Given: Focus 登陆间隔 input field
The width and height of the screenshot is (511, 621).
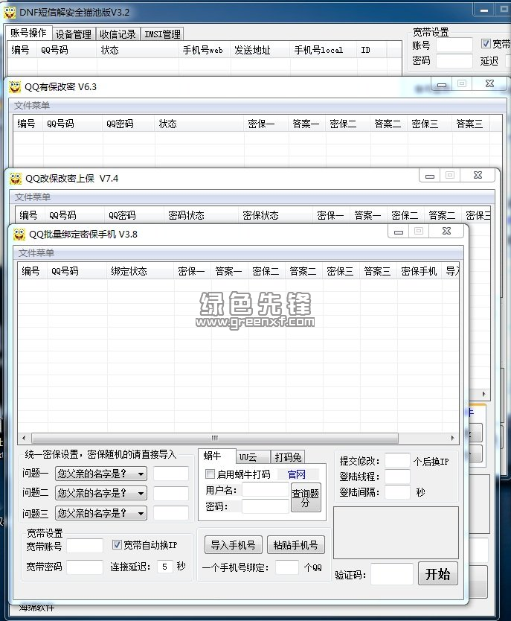Looking at the screenshot, I should pos(397,492).
